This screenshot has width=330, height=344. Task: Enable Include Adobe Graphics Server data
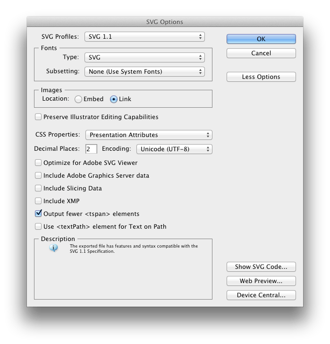click(x=38, y=175)
